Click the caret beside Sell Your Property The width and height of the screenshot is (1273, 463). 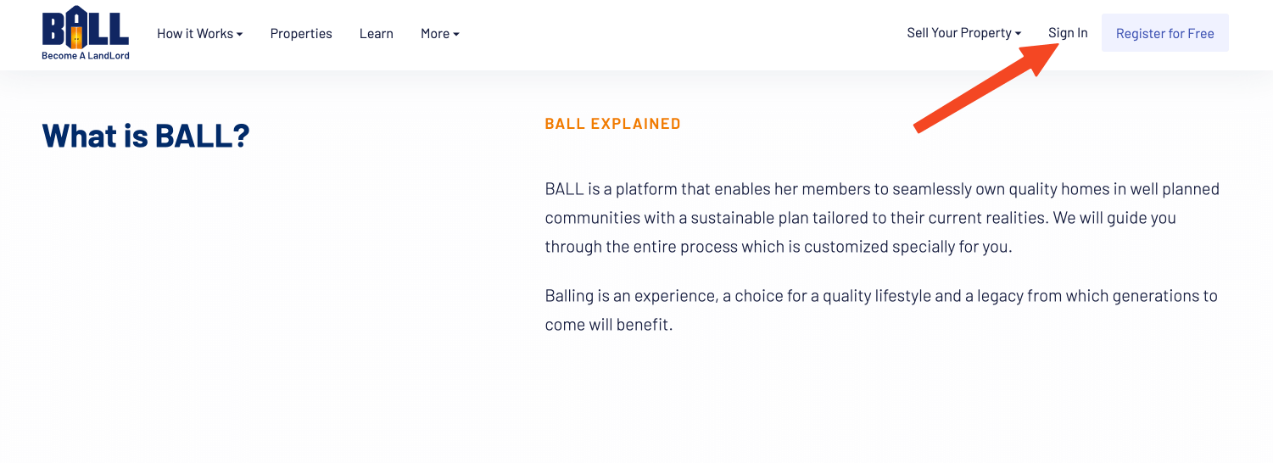[1019, 34]
